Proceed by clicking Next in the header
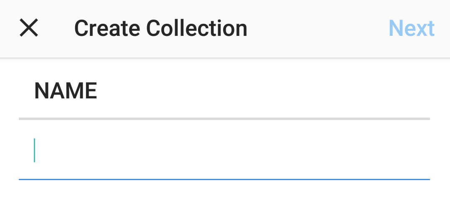Image resolution: width=450 pixels, height=211 pixels. click(412, 28)
